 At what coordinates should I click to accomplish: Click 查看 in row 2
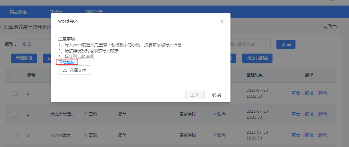(x=296, y=114)
